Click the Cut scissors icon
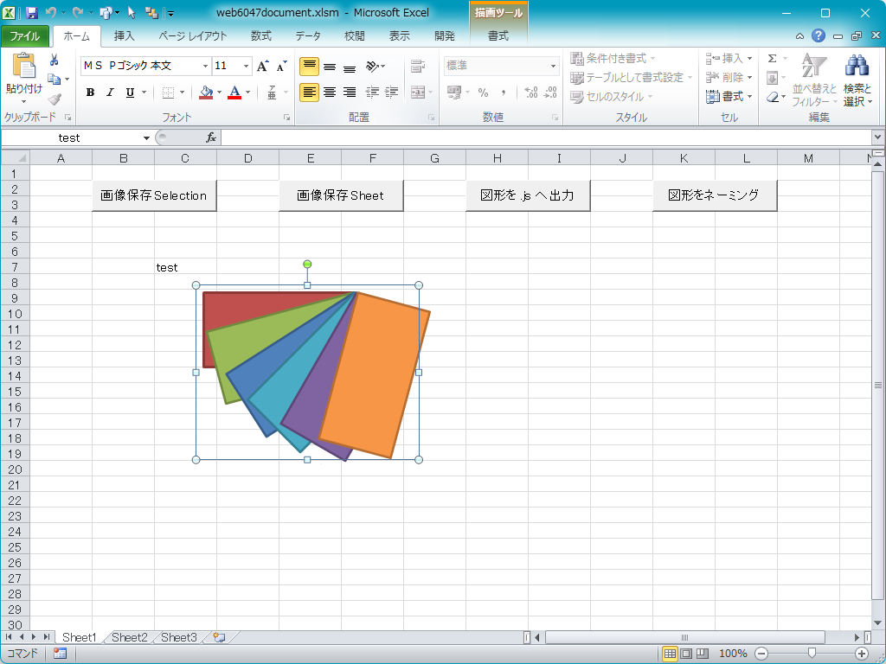The width and height of the screenshot is (886, 664). [54, 60]
